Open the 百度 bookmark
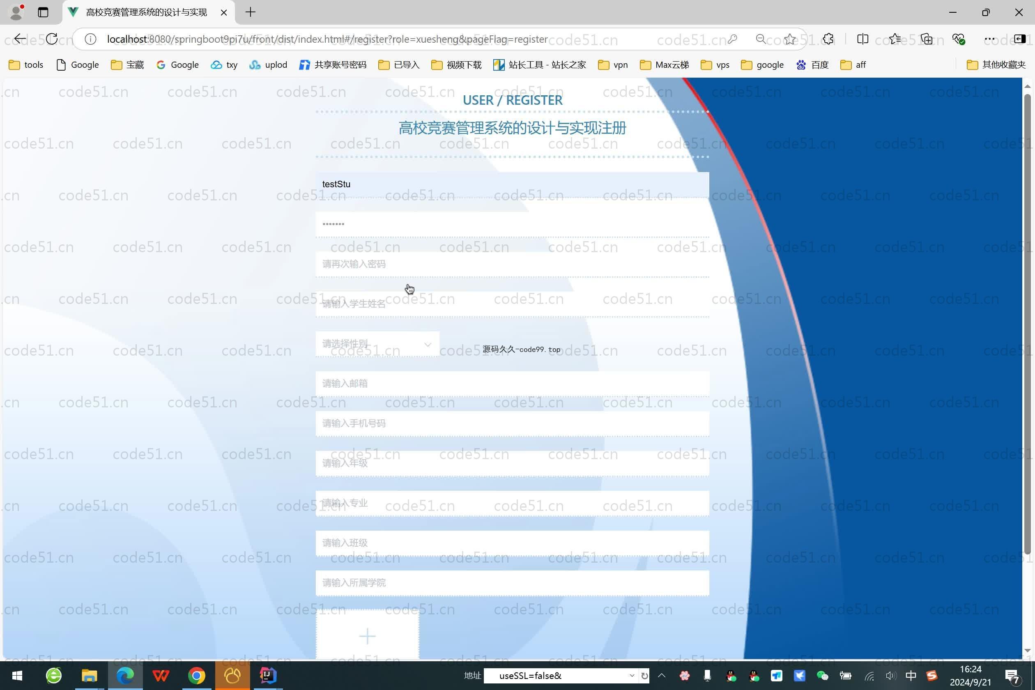 coord(812,65)
